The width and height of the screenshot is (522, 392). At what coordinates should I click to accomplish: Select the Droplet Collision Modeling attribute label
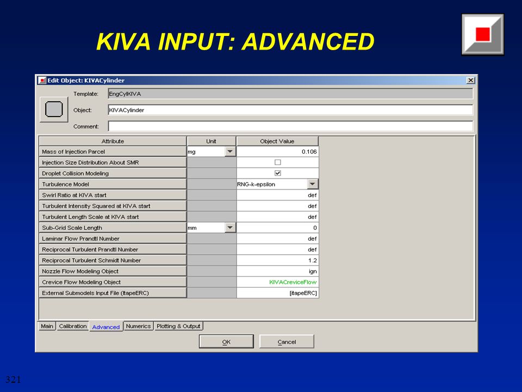coord(113,173)
